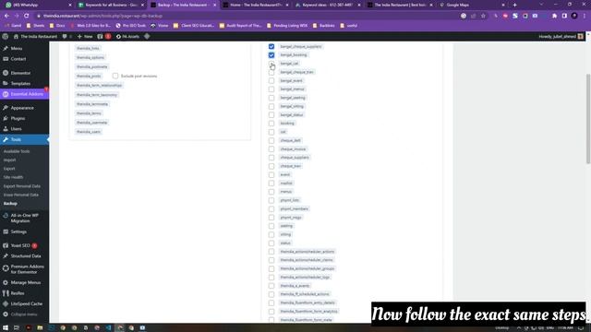
Task: Open Available Tools submenu link
Action: pyautogui.click(x=17, y=151)
